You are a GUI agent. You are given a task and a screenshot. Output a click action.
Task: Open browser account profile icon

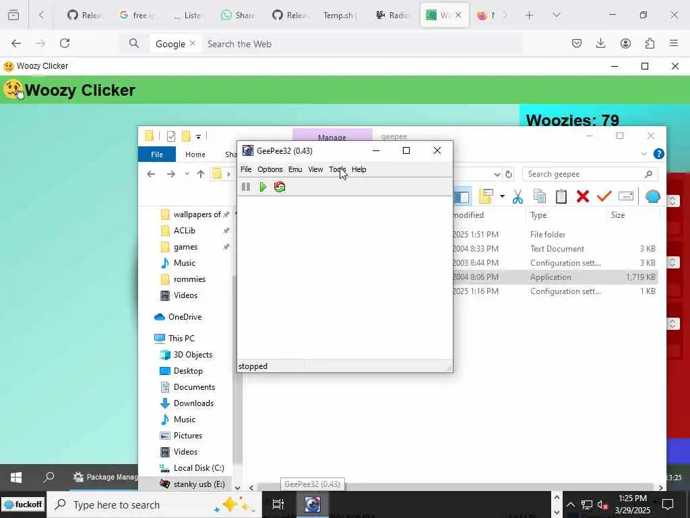coord(625,43)
